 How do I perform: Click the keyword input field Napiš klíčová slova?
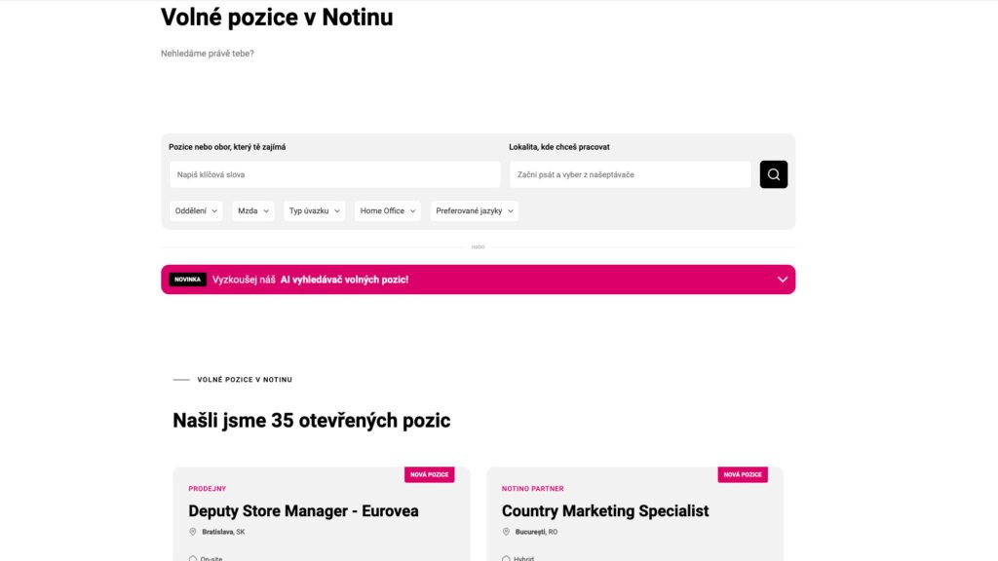[x=334, y=174]
